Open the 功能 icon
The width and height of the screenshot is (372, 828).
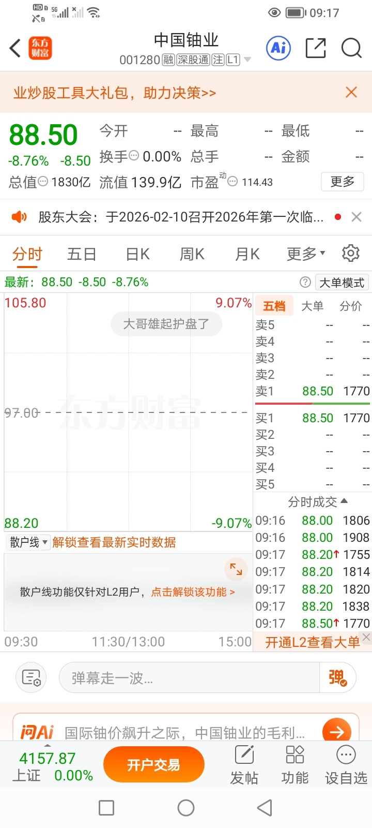coord(295,764)
